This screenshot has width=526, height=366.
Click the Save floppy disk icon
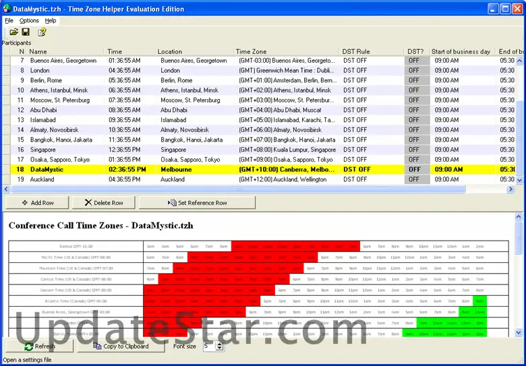(26, 32)
